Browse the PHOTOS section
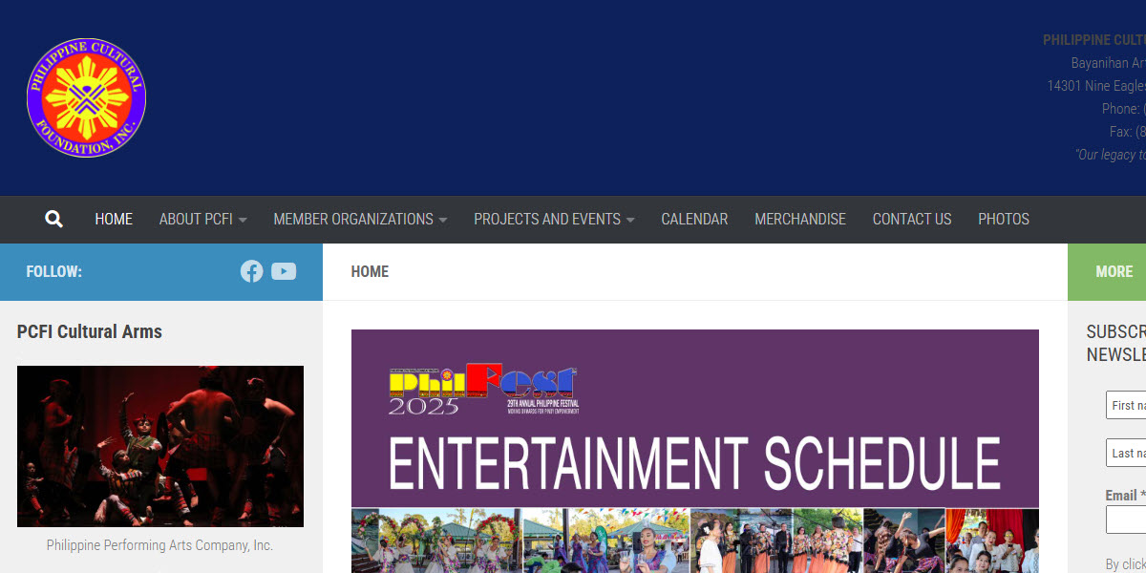Image resolution: width=1146 pixels, height=573 pixels. (x=1004, y=219)
